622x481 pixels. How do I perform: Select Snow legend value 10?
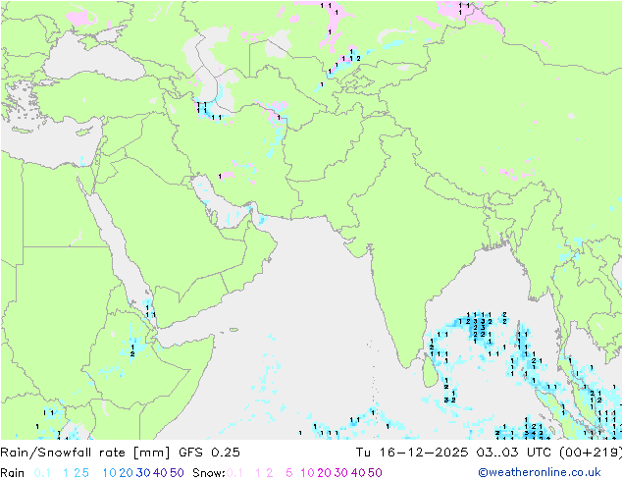[307, 473]
